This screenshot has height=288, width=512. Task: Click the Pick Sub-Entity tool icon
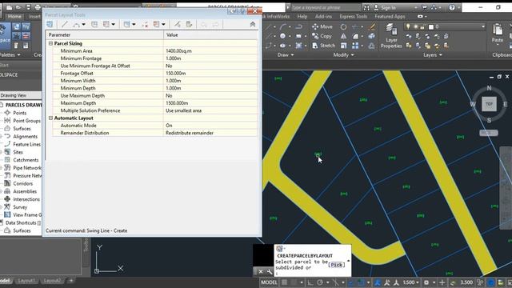[177, 25]
